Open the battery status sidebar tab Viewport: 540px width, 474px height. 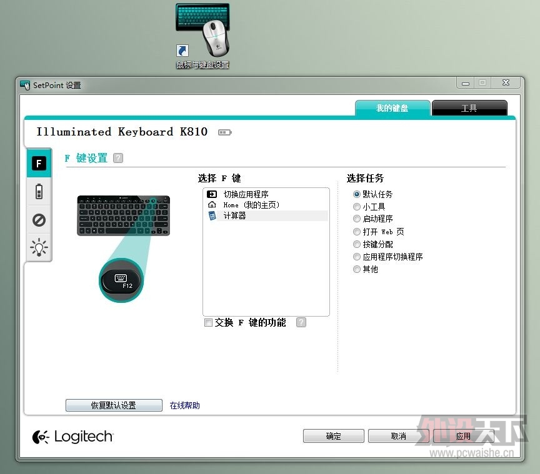(x=39, y=191)
